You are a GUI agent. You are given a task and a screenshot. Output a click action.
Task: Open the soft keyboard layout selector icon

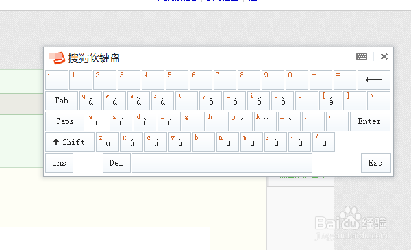point(362,56)
